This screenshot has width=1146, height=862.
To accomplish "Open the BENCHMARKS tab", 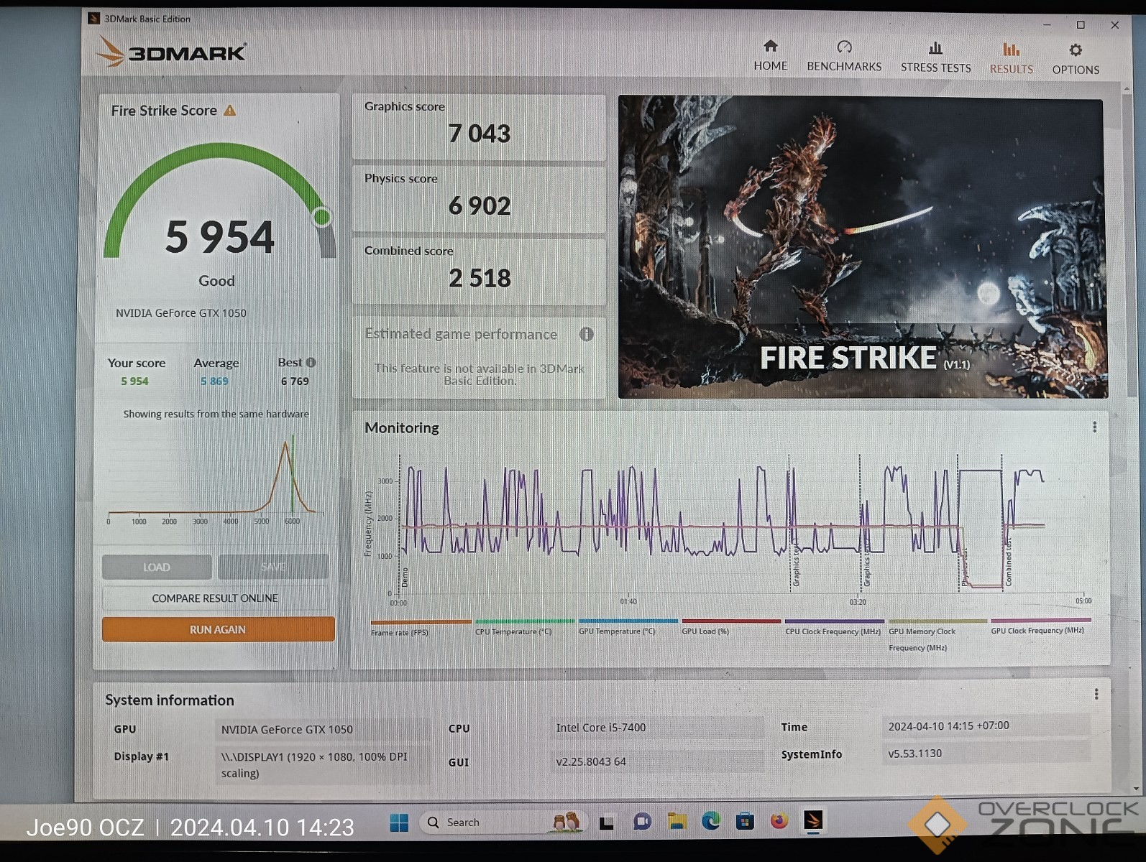I will click(x=844, y=56).
